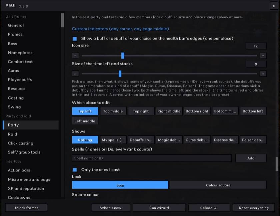This screenshot has height=216, width=280.
Task: Select the Top right place
Action: coord(141,111)
